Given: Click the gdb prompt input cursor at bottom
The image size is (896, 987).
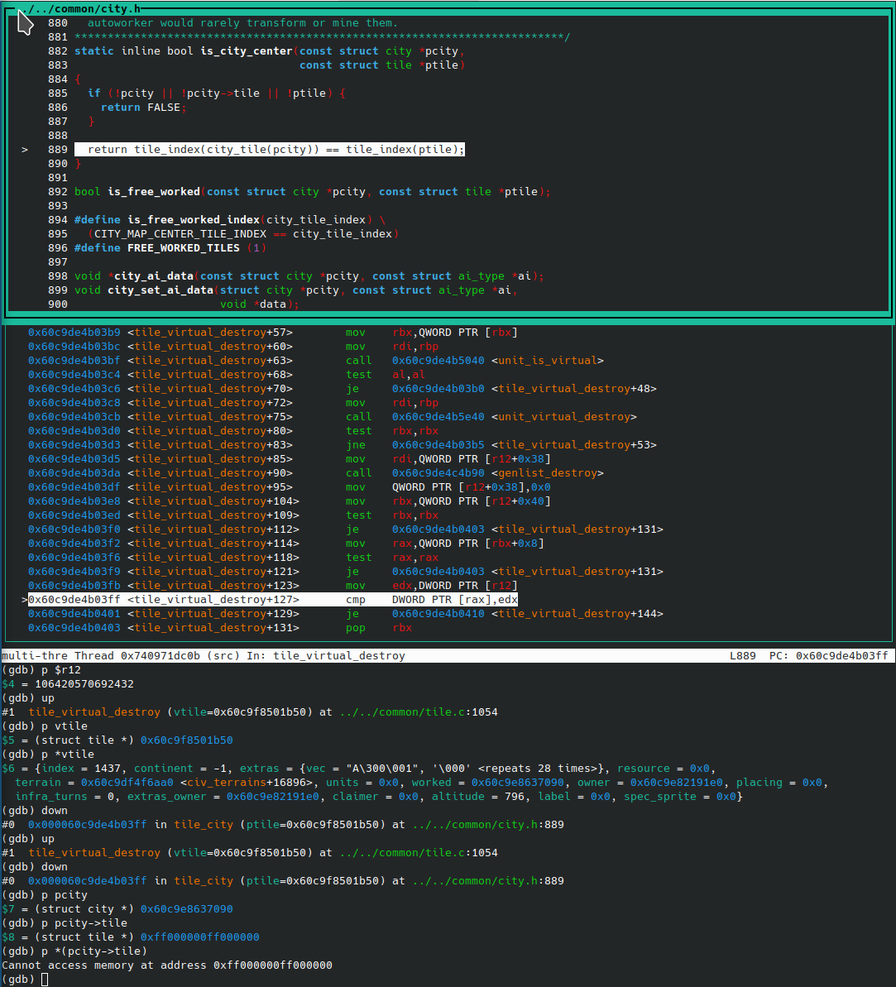Looking at the screenshot, I should tap(44, 980).
